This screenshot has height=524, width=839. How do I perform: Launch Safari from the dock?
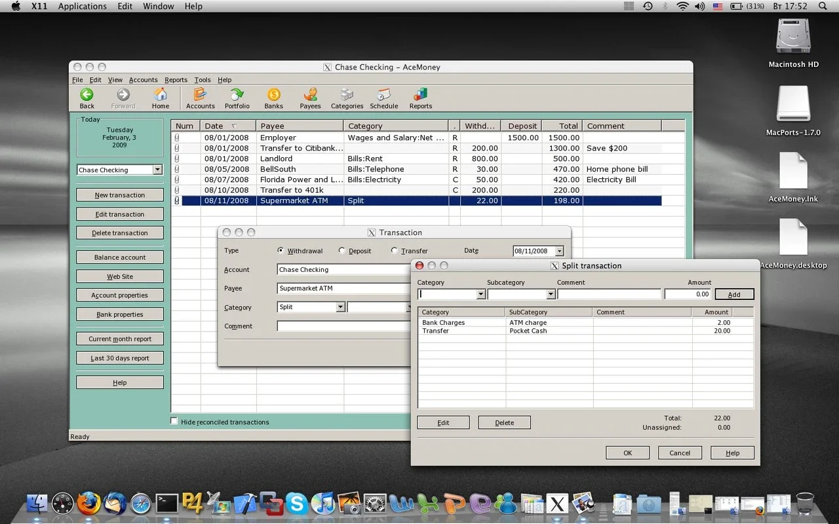tap(141, 503)
